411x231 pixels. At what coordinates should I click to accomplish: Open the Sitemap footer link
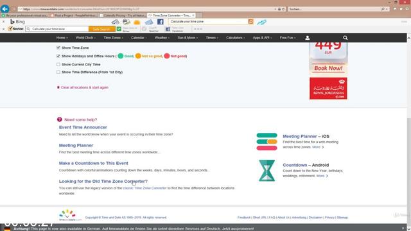[342, 218]
